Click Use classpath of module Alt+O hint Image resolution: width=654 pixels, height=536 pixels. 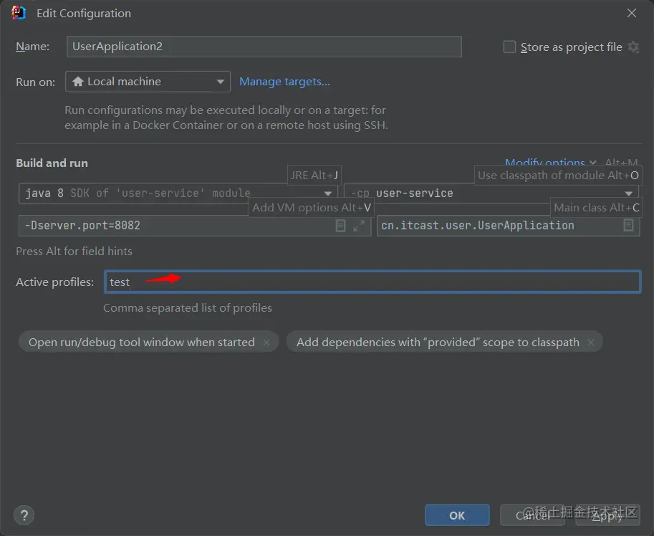558,175
